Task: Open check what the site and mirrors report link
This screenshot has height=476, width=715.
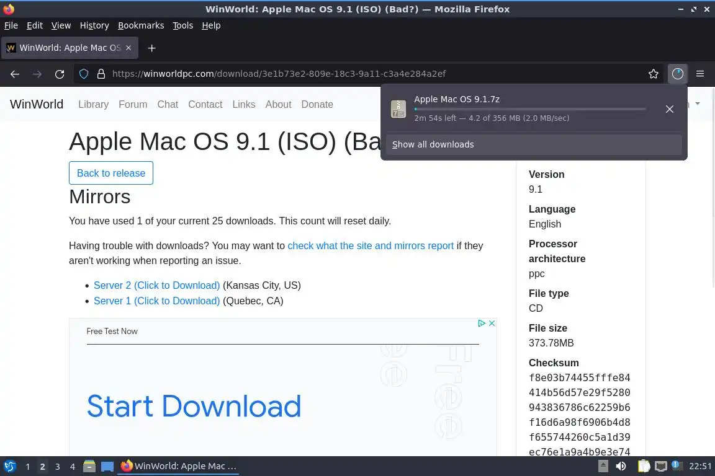Action: pos(371,245)
